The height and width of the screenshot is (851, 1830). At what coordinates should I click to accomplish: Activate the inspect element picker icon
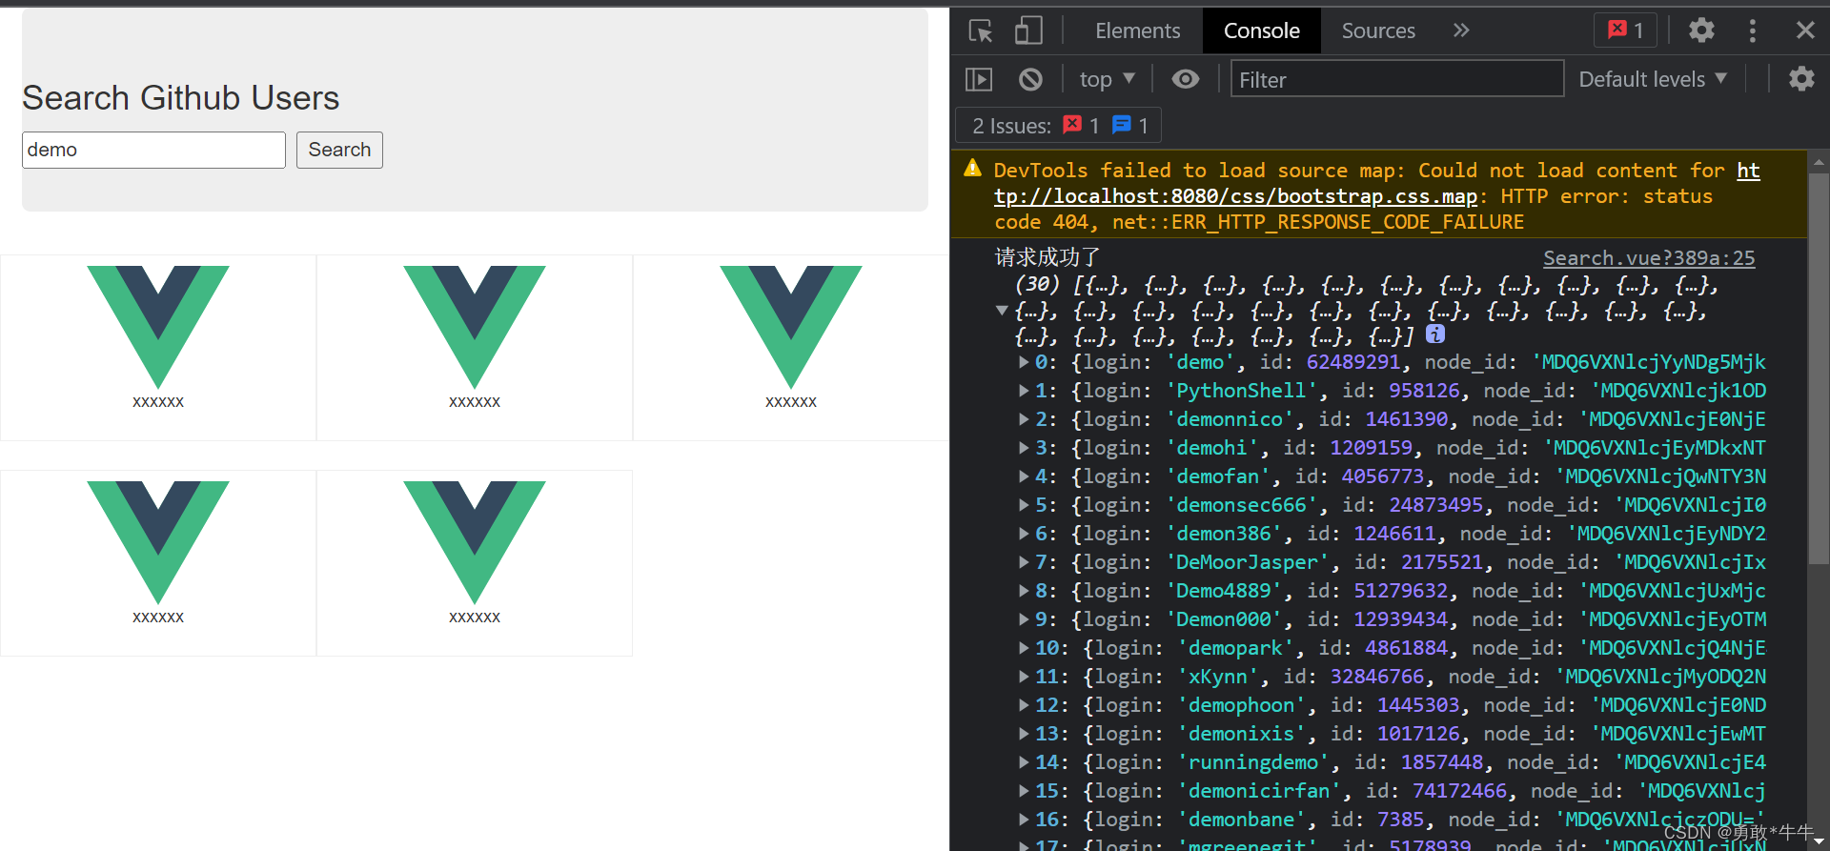pyautogui.click(x=981, y=31)
